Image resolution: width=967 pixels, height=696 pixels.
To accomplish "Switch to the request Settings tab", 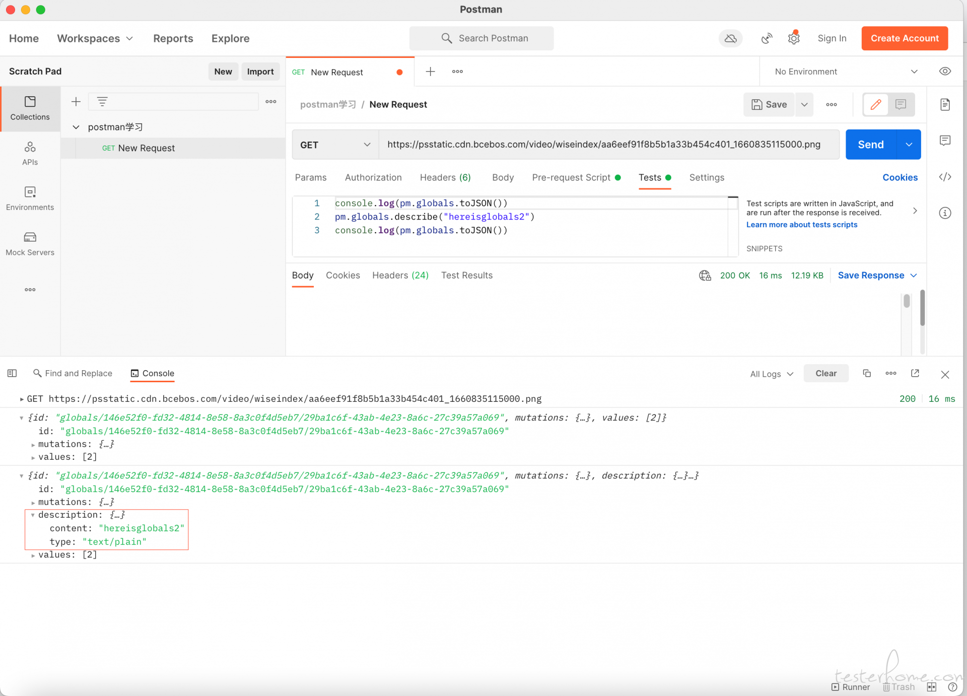I will point(707,177).
